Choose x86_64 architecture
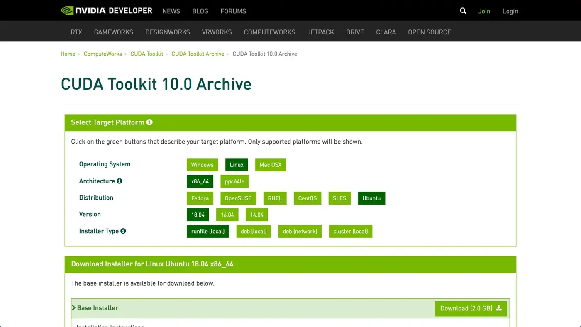 pos(200,181)
